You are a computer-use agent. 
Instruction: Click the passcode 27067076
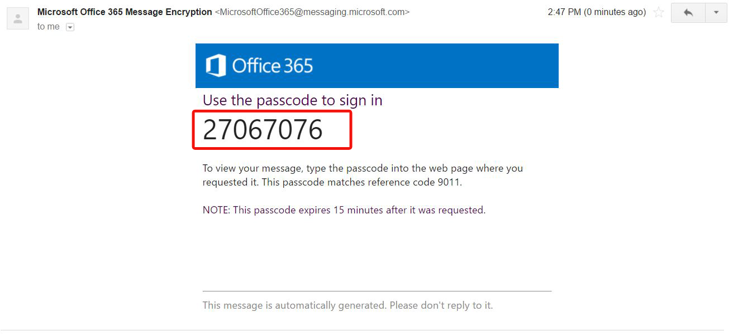click(x=263, y=130)
